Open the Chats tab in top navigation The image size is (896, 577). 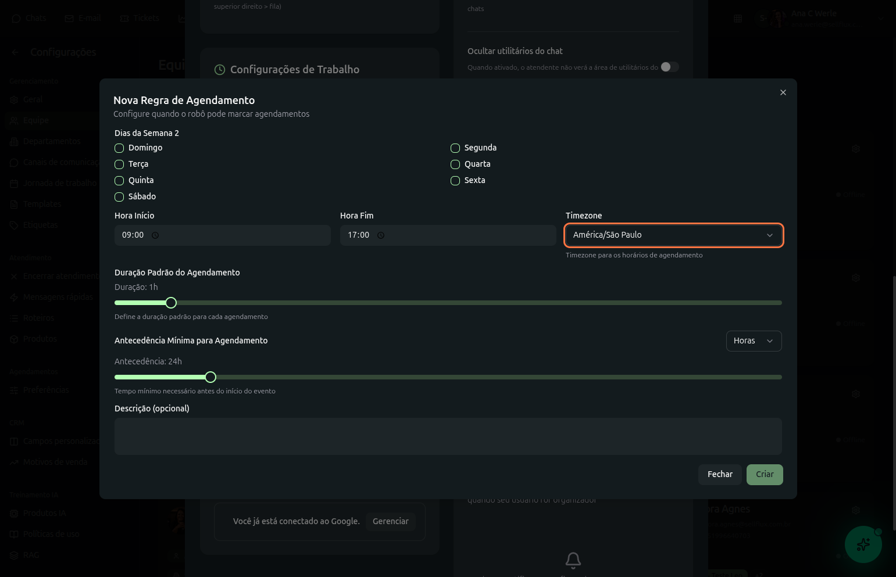tap(29, 19)
